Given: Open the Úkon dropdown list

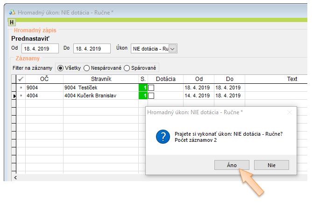Looking at the screenshot, I should click(x=172, y=48).
